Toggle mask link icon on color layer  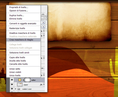(x=23, y=80)
